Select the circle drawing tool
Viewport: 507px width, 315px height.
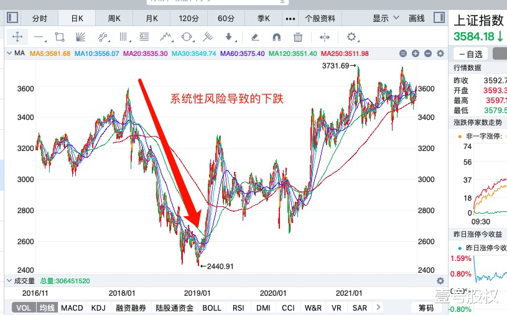pos(187,37)
